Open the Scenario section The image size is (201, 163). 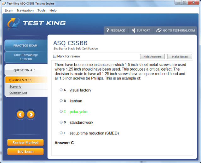(15, 86)
